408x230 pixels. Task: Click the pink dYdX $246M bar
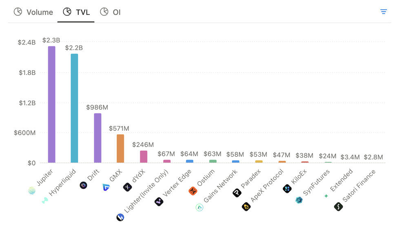pos(144,157)
